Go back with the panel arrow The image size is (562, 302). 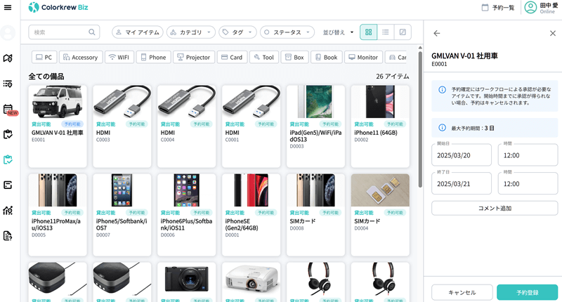(x=436, y=33)
